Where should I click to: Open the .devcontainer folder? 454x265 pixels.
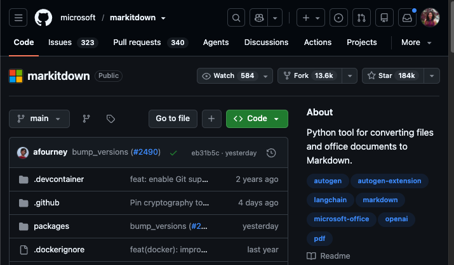click(59, 179)
